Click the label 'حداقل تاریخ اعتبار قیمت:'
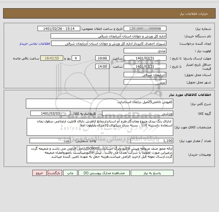 click(x=199, y=67)
